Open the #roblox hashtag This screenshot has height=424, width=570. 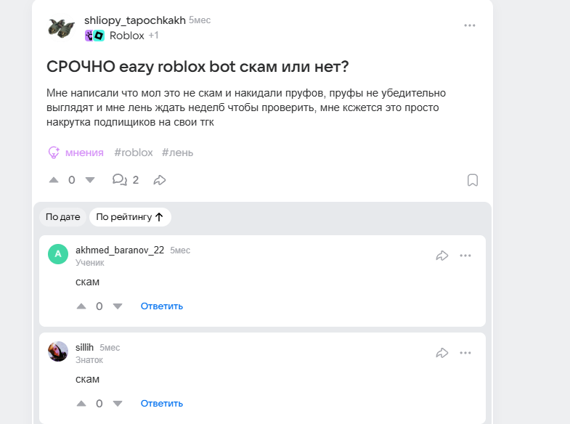tap(134, 152)
